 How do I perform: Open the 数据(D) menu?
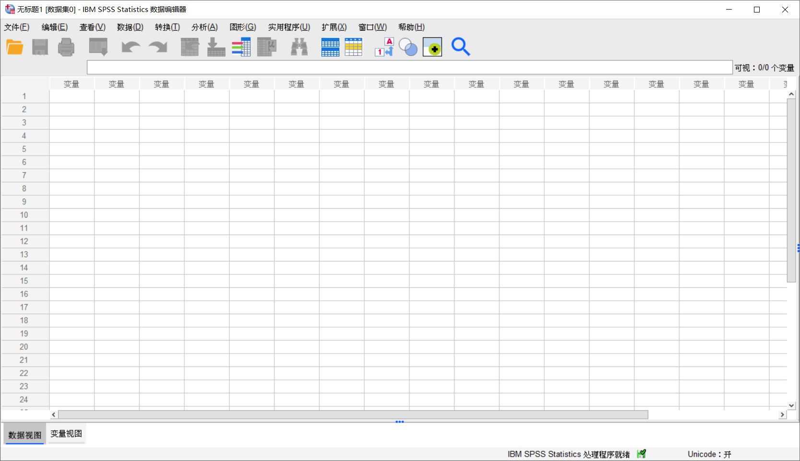pos(130,27)
